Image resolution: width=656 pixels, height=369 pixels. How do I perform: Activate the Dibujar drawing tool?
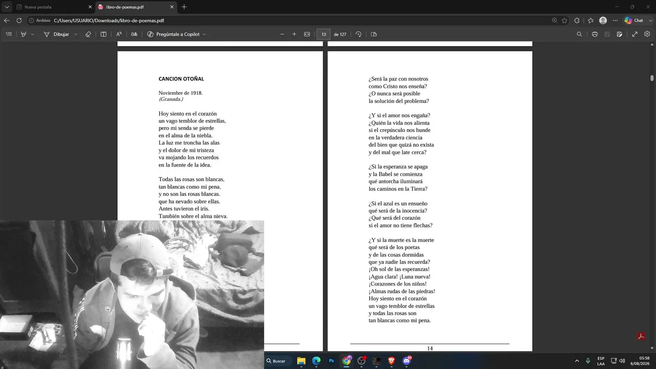coord(56,34)
